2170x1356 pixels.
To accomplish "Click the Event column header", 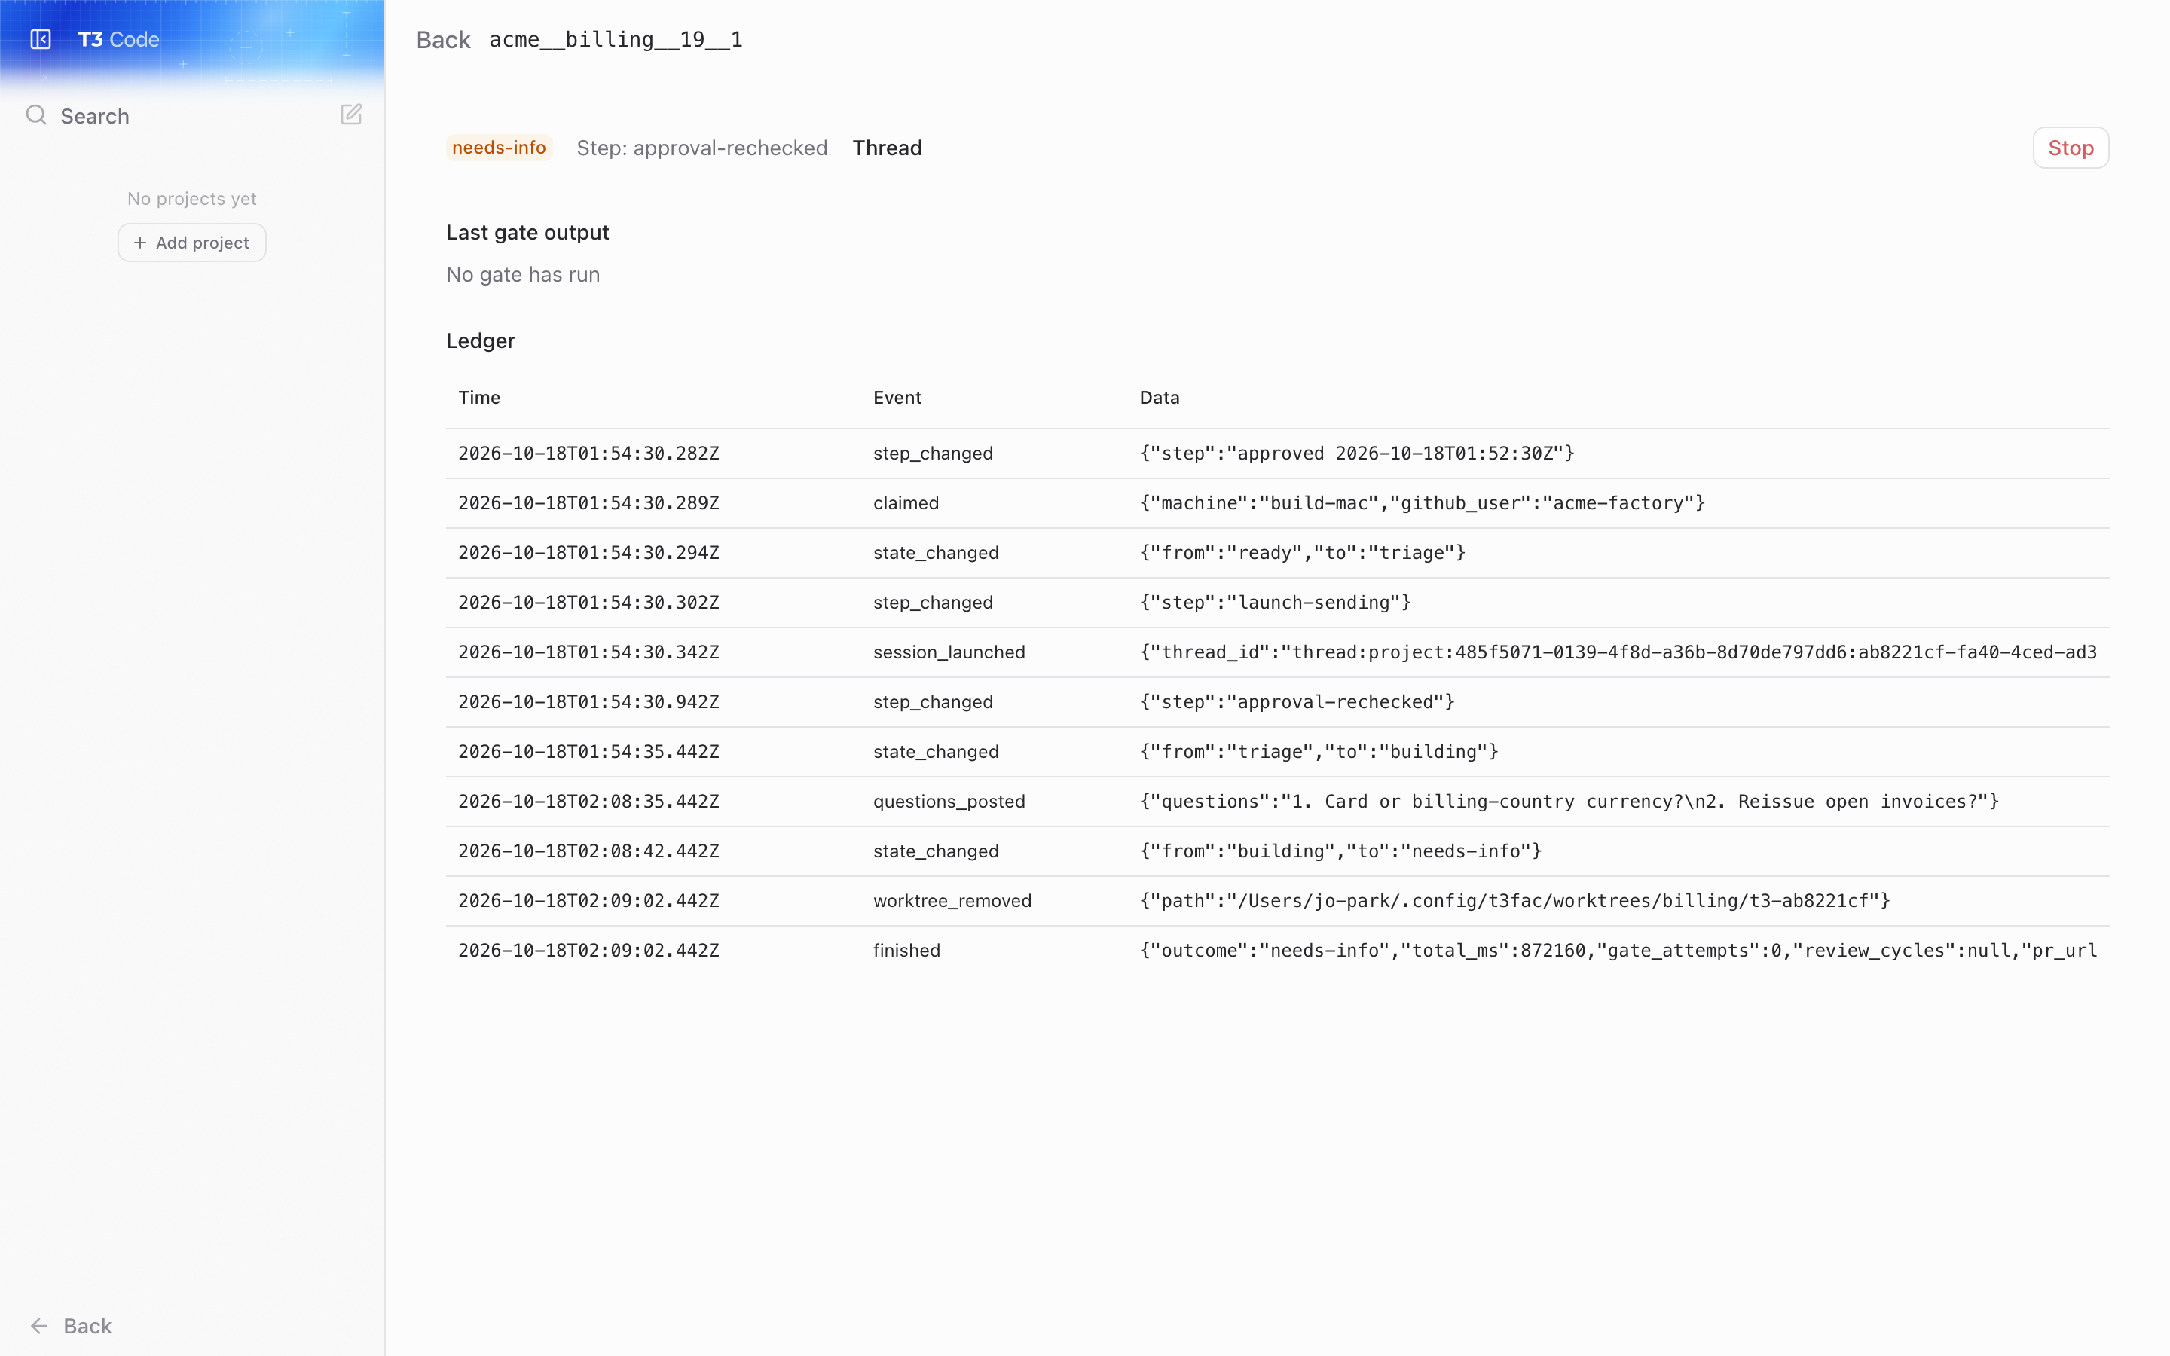I will [897, 397].
